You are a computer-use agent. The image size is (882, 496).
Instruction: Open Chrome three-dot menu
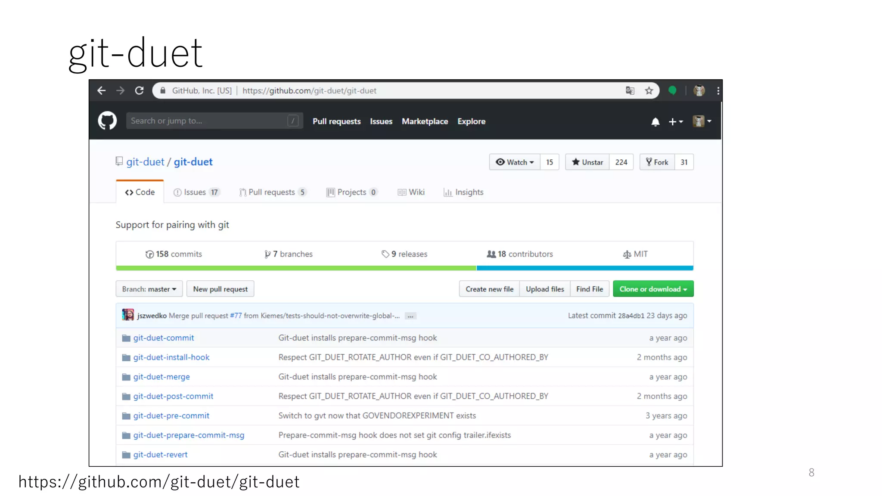(718, 90)
